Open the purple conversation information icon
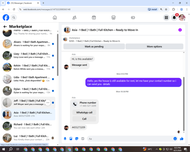190x152 pixels. 180,30
